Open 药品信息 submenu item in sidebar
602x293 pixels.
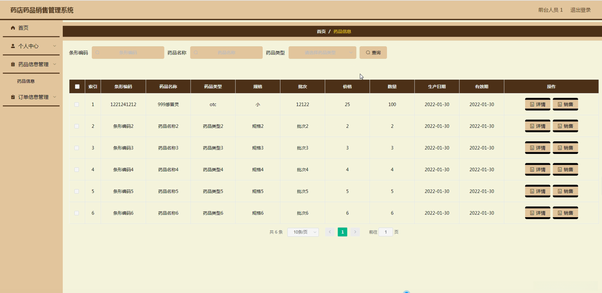(26, 81)
